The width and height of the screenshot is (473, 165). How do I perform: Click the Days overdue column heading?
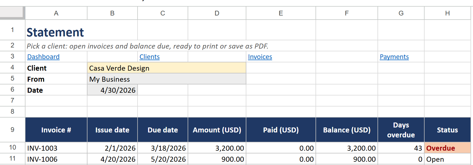click(401, 130)
